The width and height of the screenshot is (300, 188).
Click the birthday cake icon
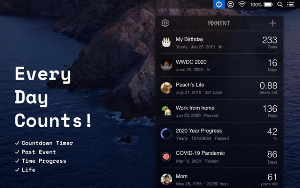coord(166,43)
